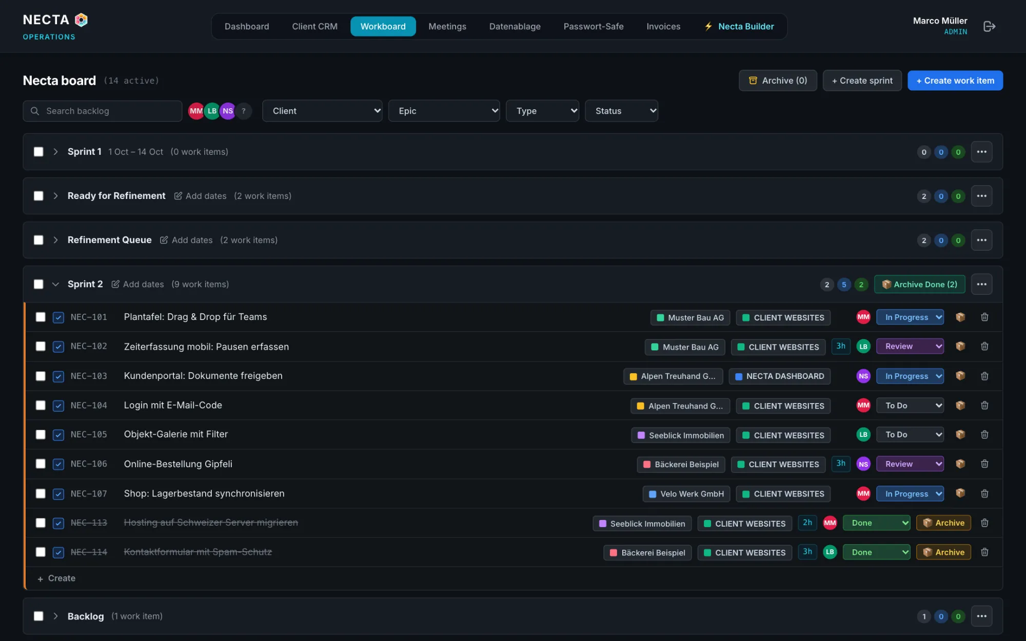
Task: Open the three-dots menu for Backlog
Action: [981, 616]
